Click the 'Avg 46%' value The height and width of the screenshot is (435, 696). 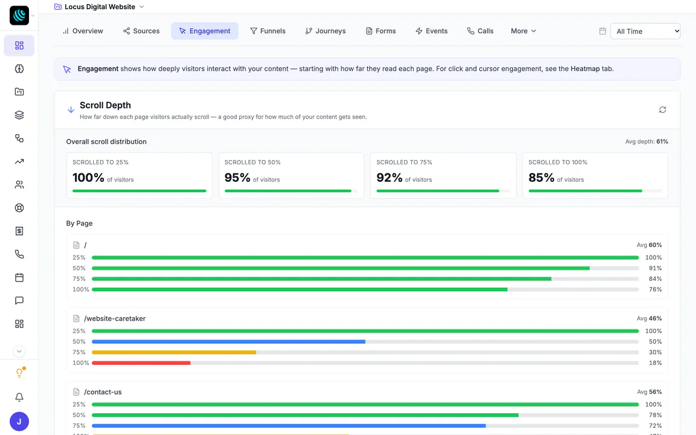(649, 319)
